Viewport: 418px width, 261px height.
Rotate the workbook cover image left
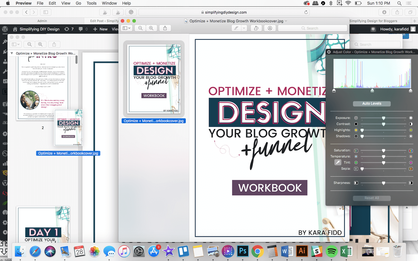point(256,28)
